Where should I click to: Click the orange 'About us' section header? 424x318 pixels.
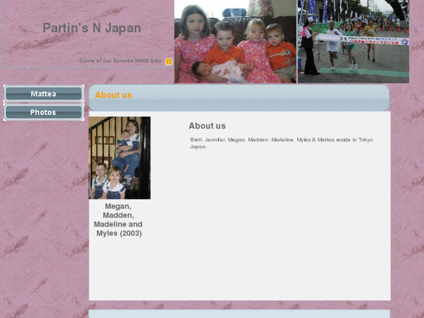click(x=113, y=95)
